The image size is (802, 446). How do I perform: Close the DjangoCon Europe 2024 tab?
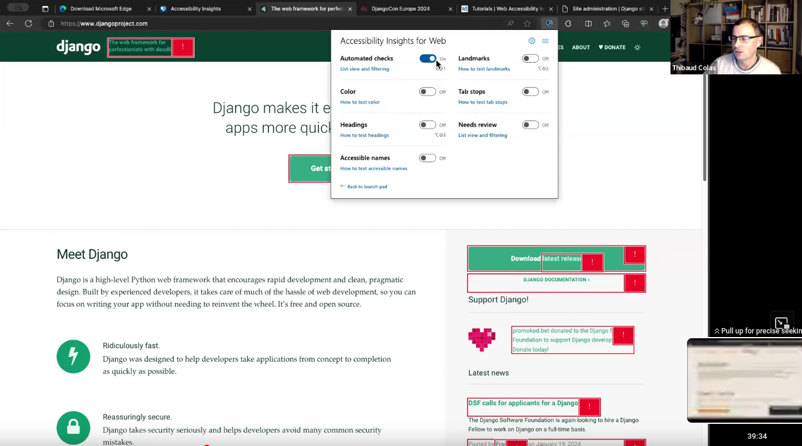point(450,9)
